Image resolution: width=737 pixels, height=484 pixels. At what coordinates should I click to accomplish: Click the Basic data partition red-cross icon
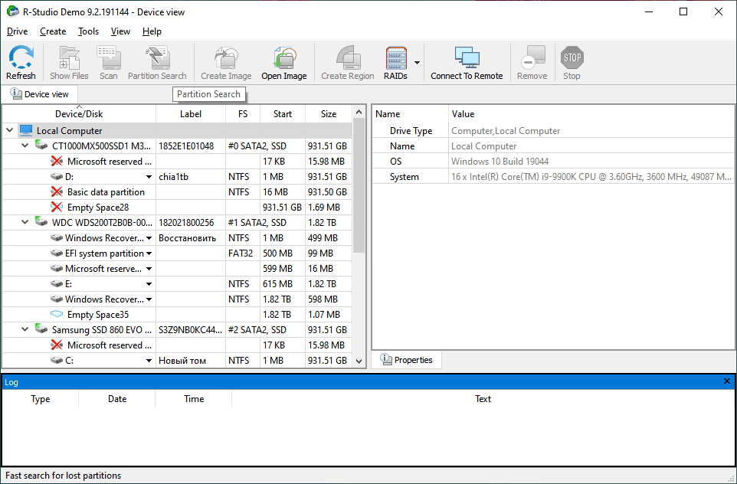pos(57,191)
